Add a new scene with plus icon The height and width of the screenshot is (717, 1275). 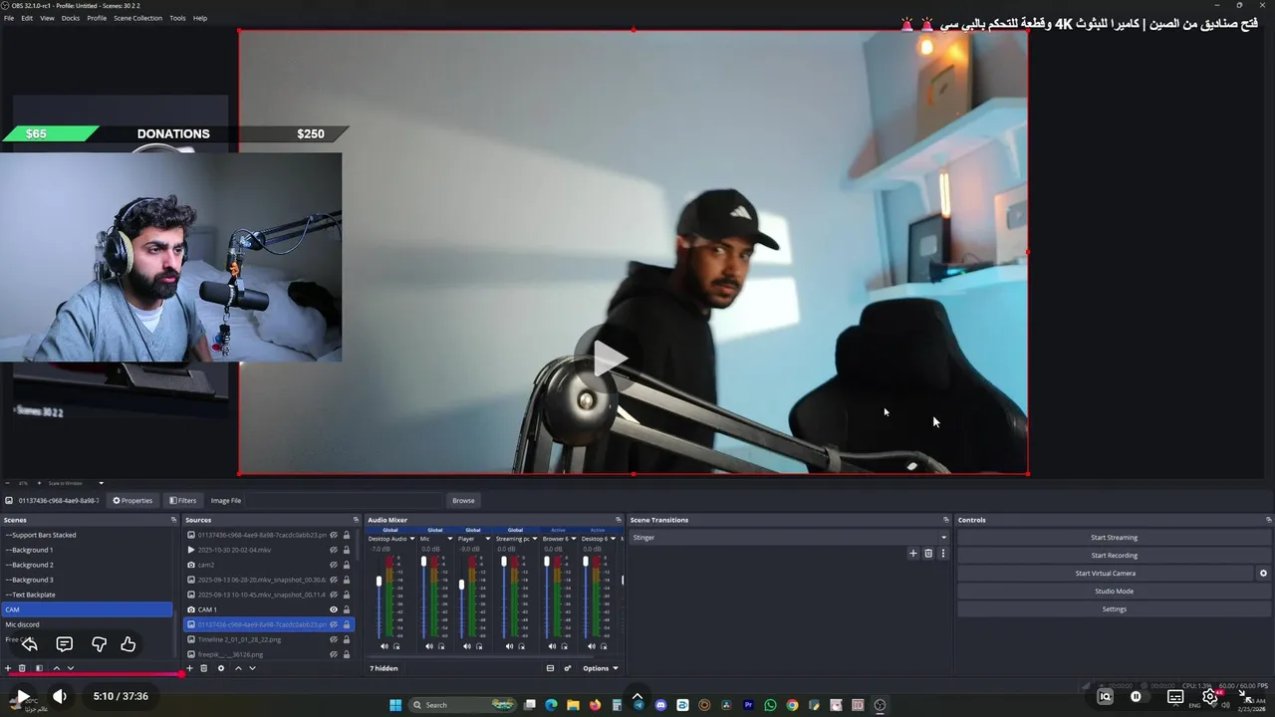[x=8, y=668]
